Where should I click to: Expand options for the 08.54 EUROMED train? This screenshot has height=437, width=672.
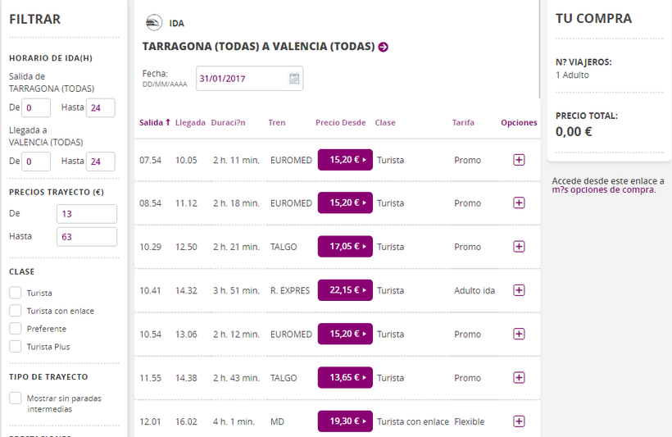click(x=519, y=203)
